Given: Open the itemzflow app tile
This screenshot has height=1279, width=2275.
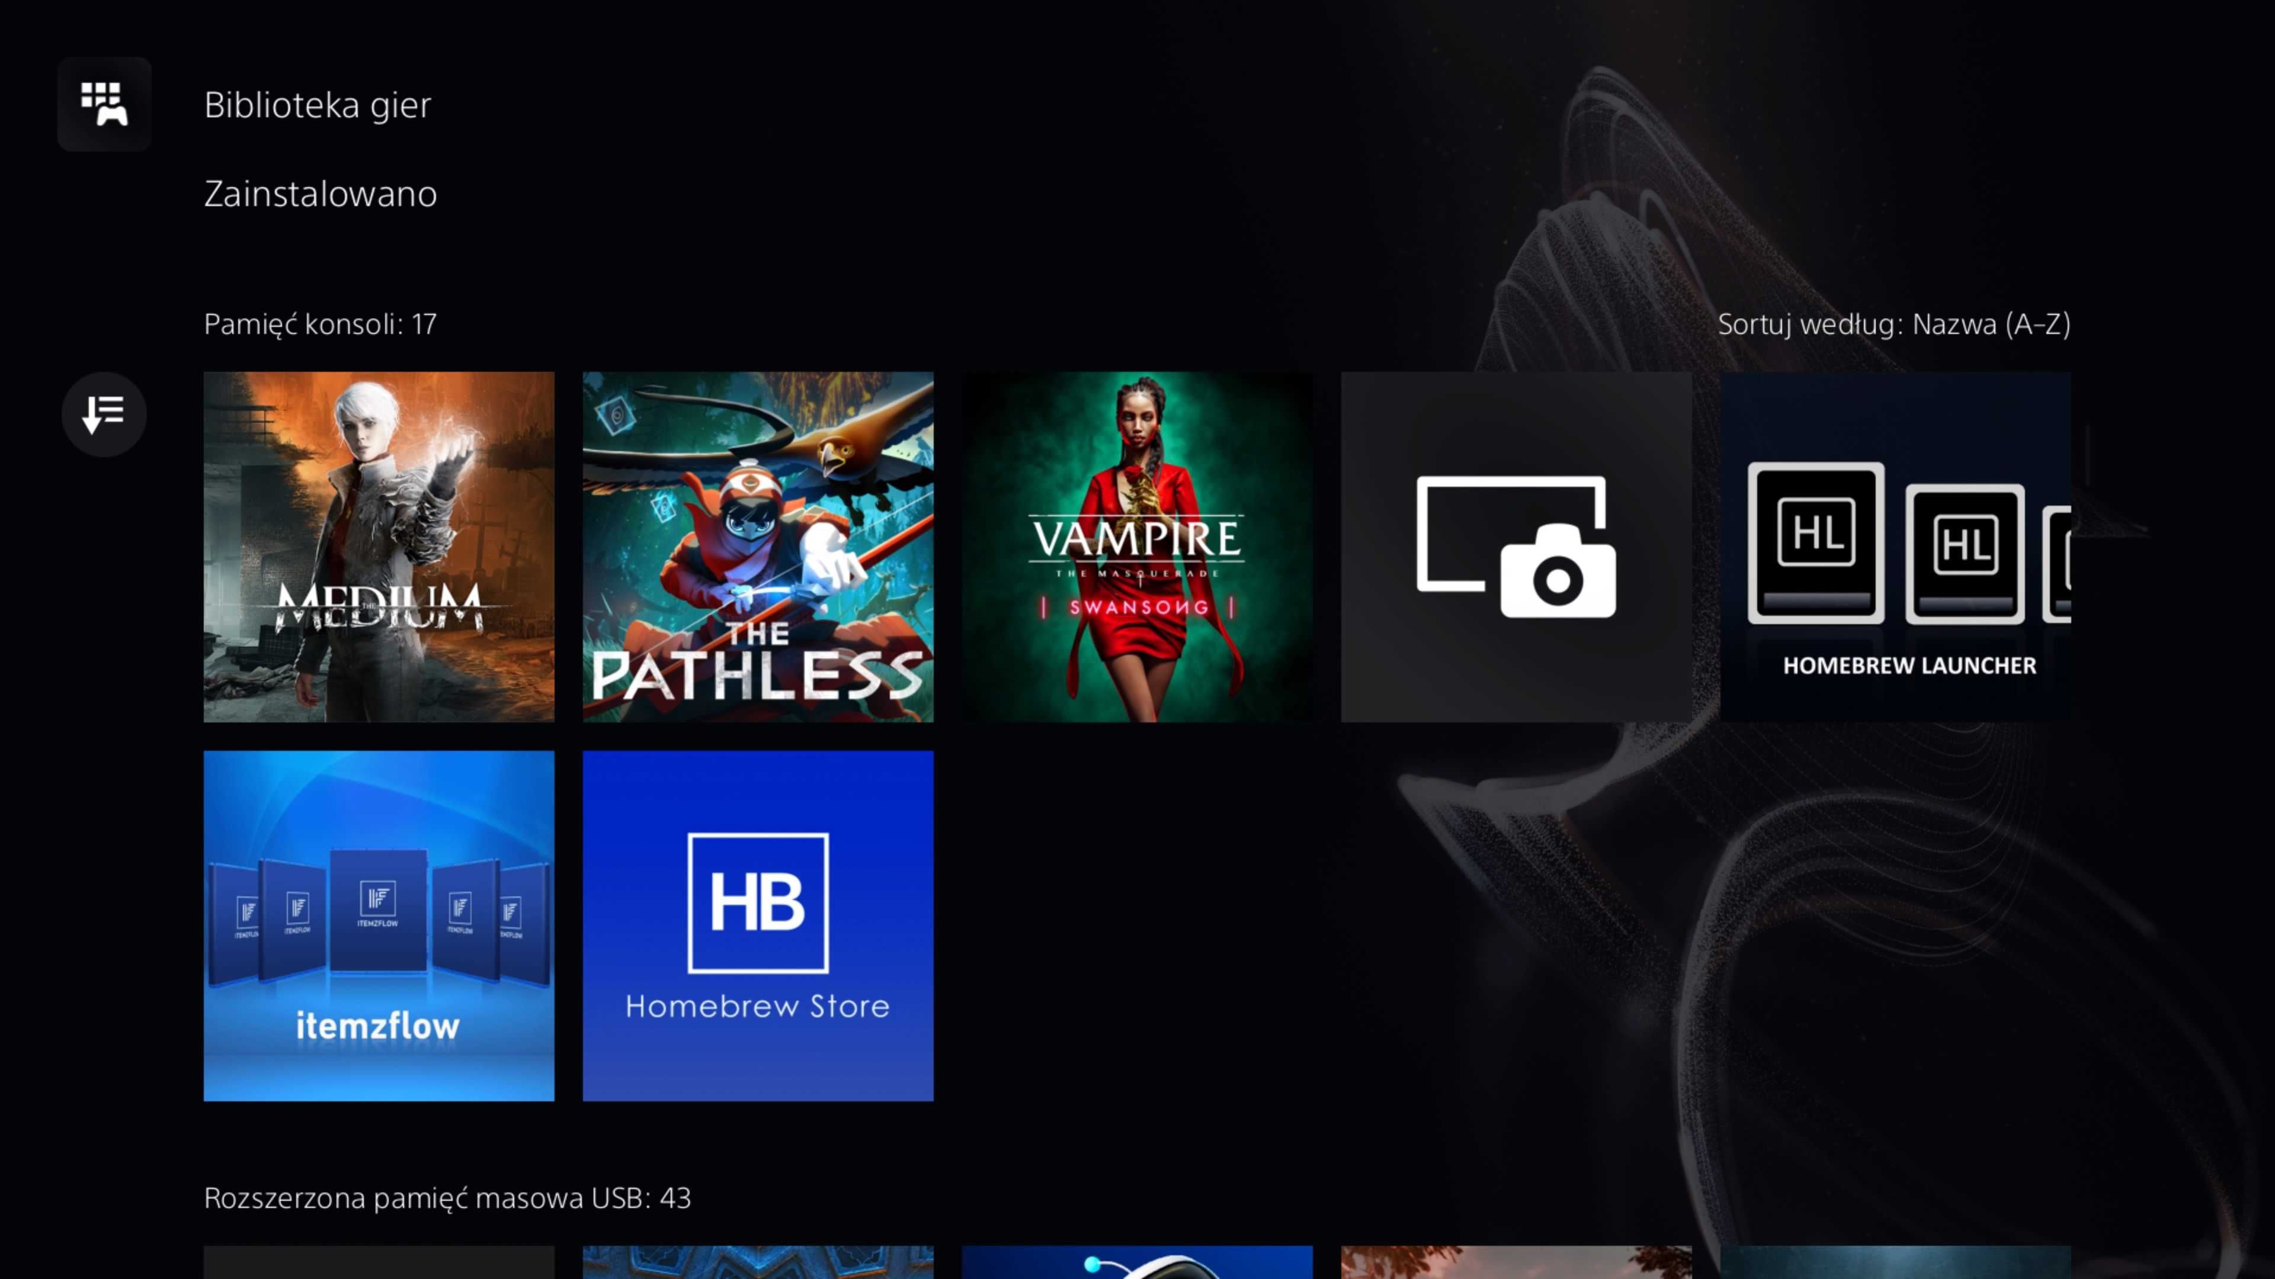Looking at the screenshot, I should point(379,926).
